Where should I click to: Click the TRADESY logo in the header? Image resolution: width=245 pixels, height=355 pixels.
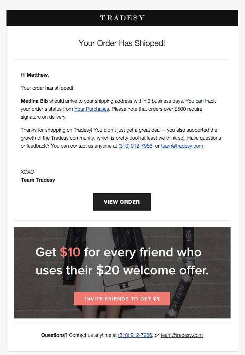(x=122, y=18)
